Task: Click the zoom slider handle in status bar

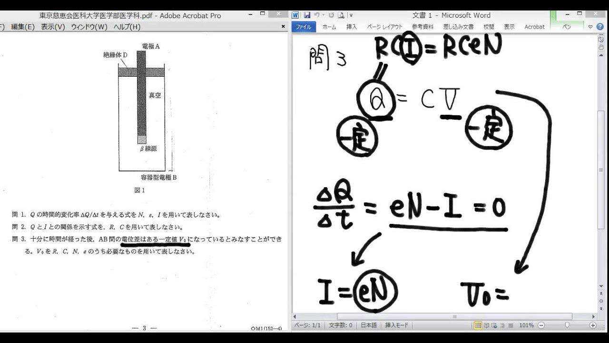Action: point(567,325)
